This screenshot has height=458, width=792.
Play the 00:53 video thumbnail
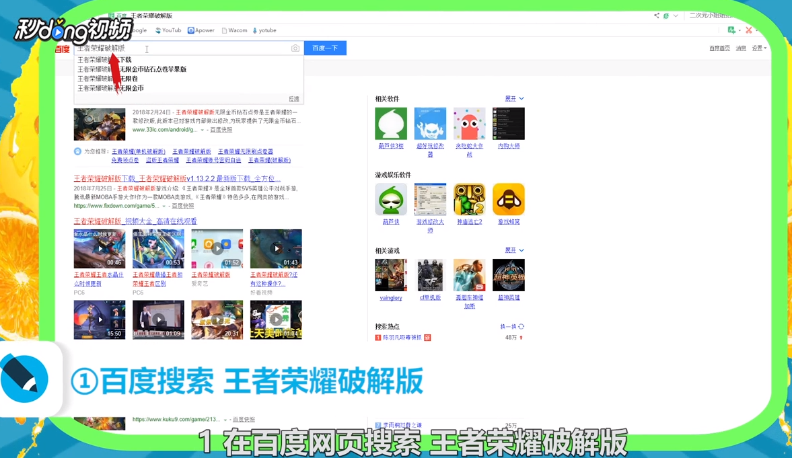(x=159, y=249)
